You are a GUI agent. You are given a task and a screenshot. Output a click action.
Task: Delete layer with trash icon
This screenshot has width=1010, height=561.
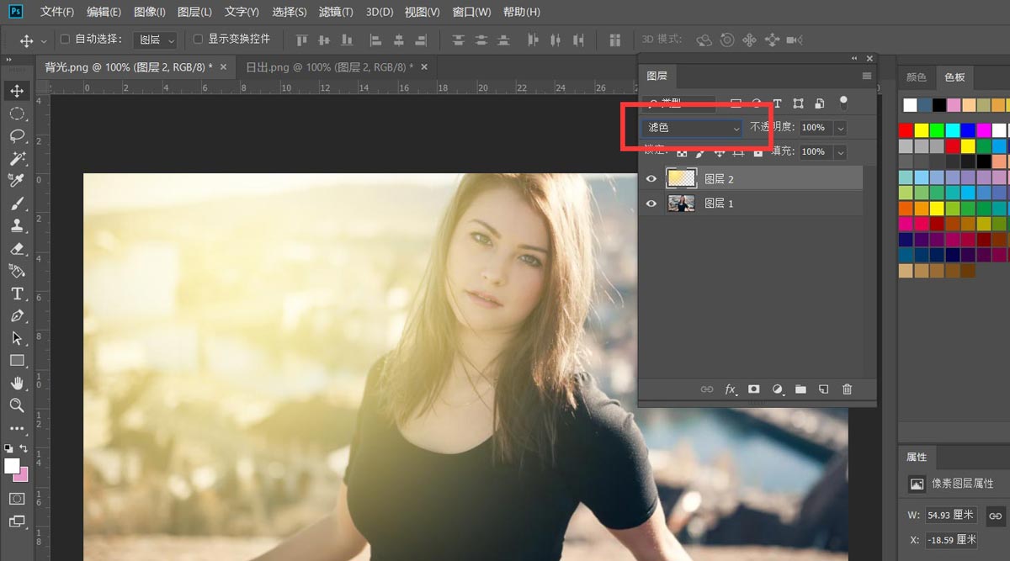[848, 389]
